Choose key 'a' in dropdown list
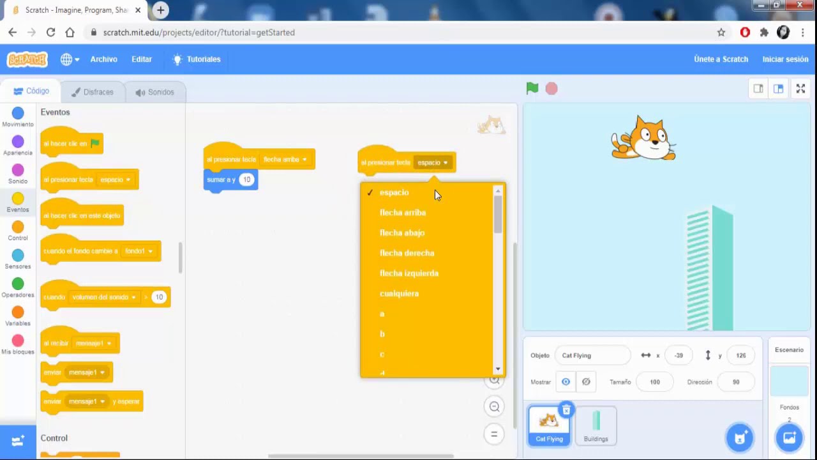Screen dimensions: 817x460 382,314
